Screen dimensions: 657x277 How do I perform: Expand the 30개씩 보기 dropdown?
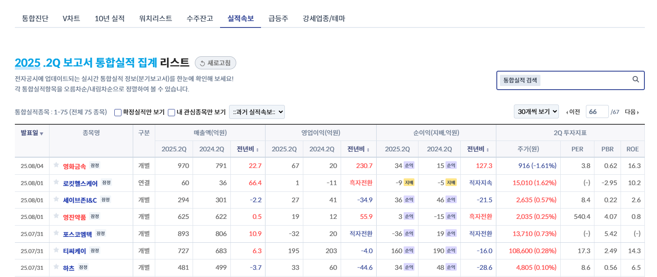[x=536, y=112]
